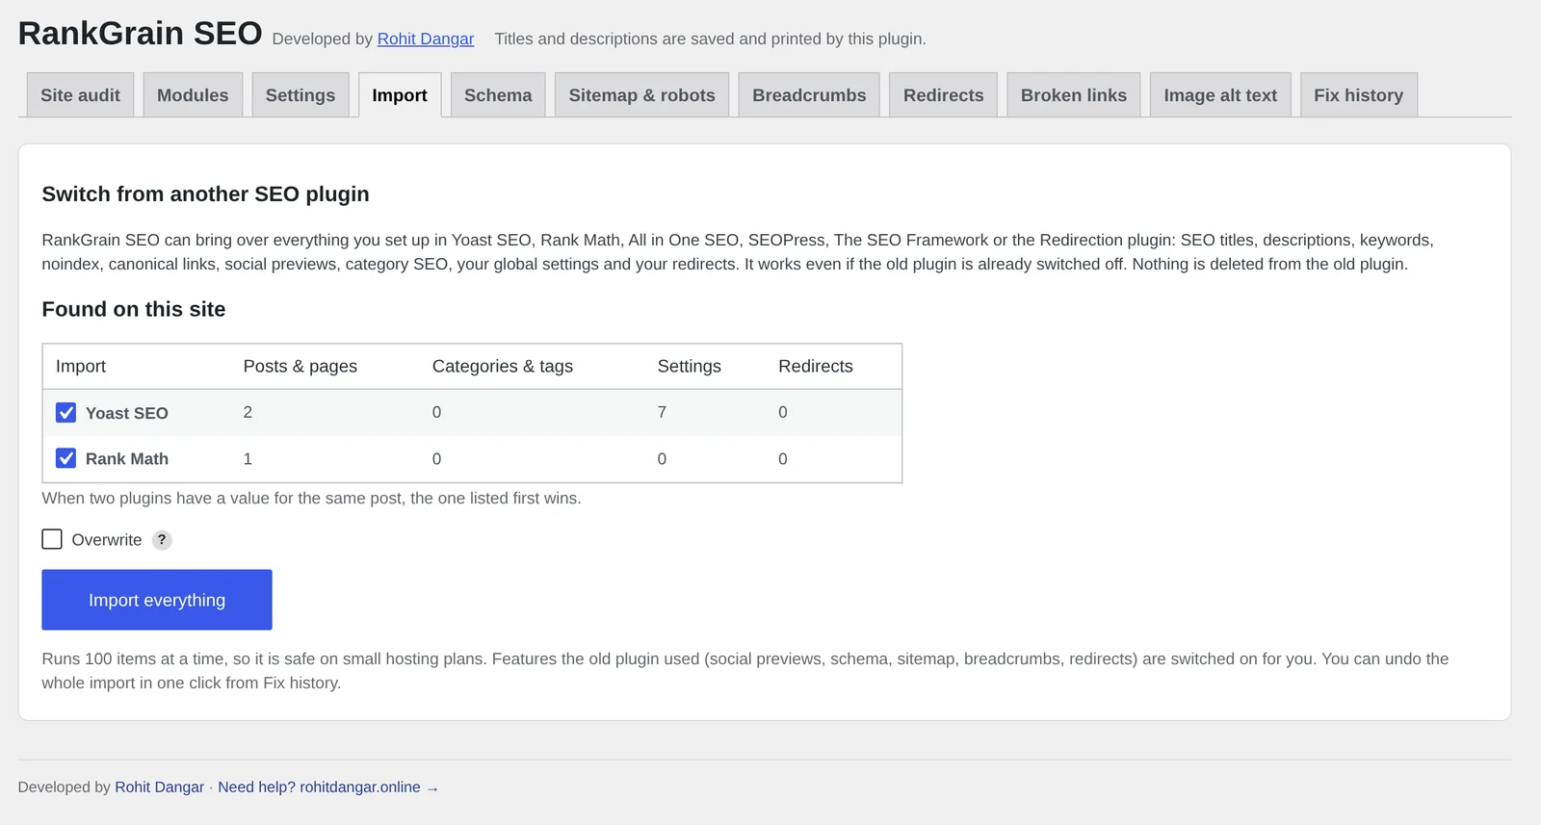Follow Need help? rohitdangar.online link
This screenshot has width=1541, height=825.
[x=328, y=787]
